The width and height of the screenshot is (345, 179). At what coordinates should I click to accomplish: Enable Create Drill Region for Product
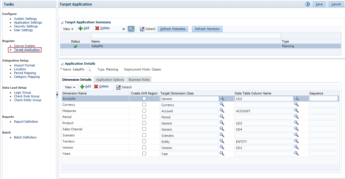[x=144, y=123]
